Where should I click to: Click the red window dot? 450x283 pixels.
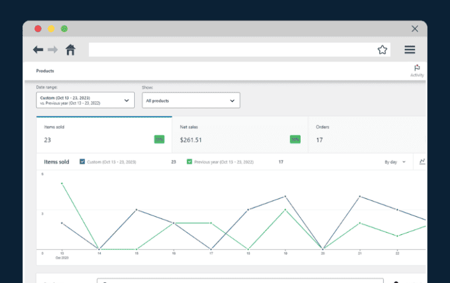tap(38, 29)
